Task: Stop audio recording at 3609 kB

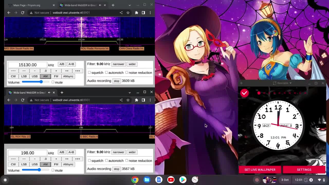Action: coord(116,81)
